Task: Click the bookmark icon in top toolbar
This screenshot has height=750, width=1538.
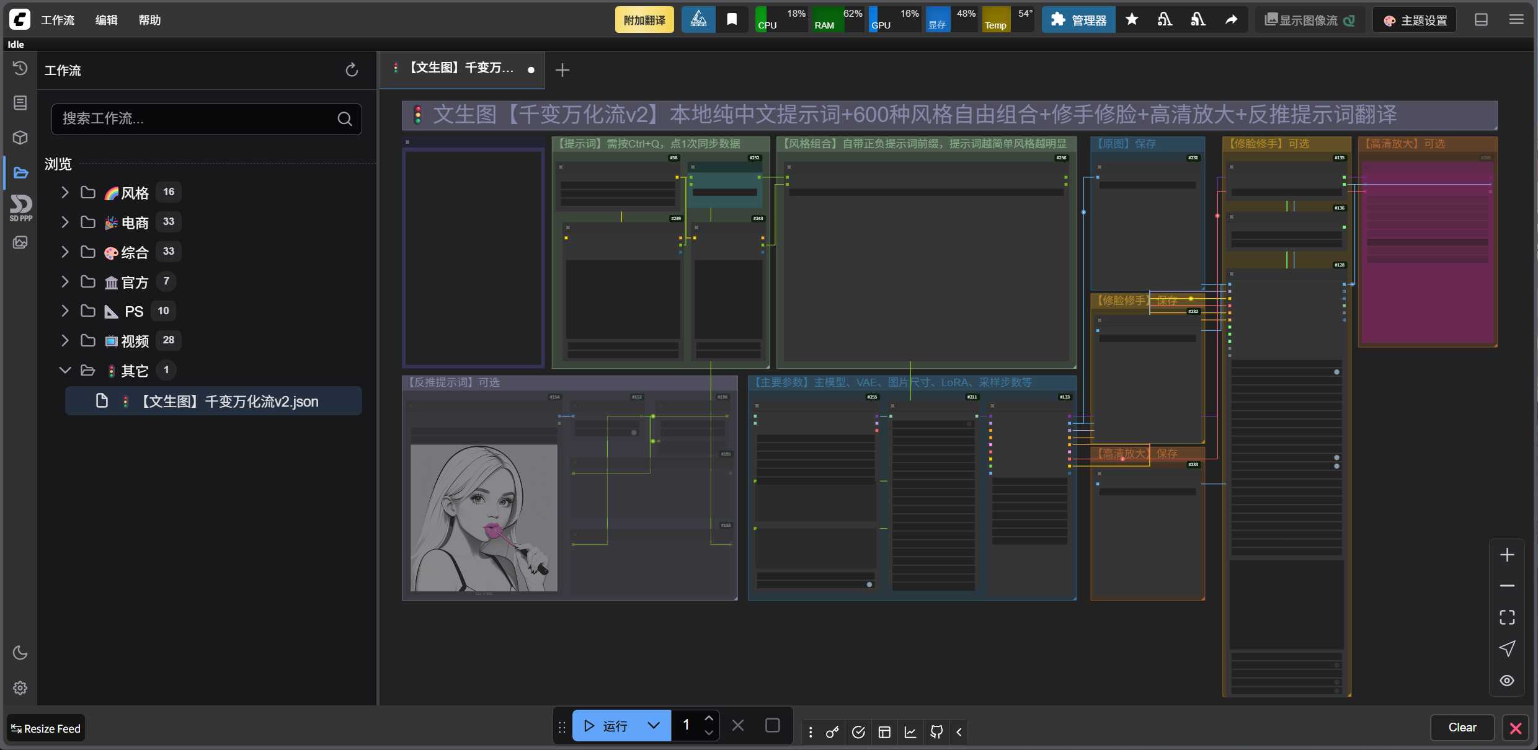Action: (732, 20)
